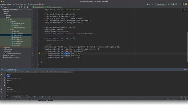Screen dimensions: 188x105
Task: Collapse the model package
Action: coord(9,21)
